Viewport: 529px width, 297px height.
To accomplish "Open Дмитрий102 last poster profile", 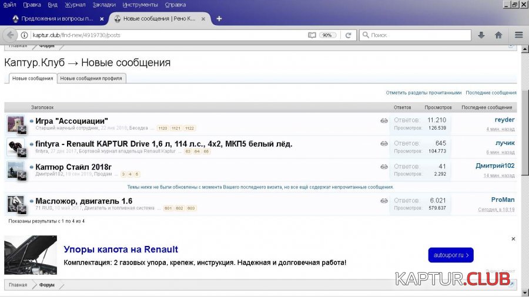I will 495,166.
